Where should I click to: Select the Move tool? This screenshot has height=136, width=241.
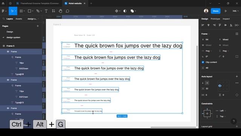(x=12, y=11)
